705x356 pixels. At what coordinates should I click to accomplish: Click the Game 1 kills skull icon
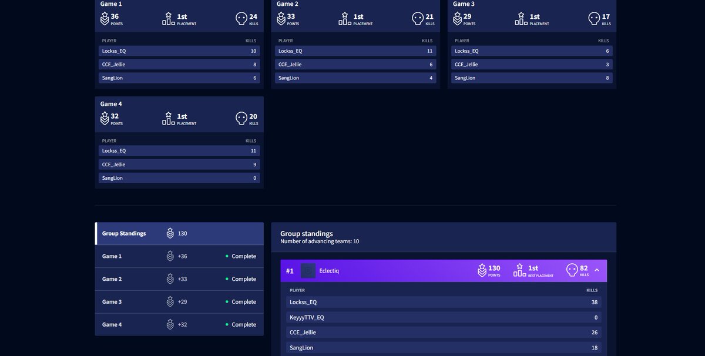click(x=241, y=19)
